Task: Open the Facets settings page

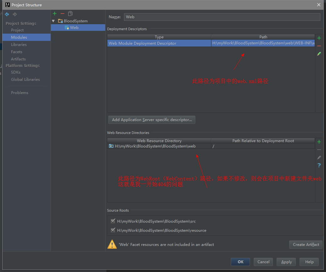Action: [x=17, y=52]
